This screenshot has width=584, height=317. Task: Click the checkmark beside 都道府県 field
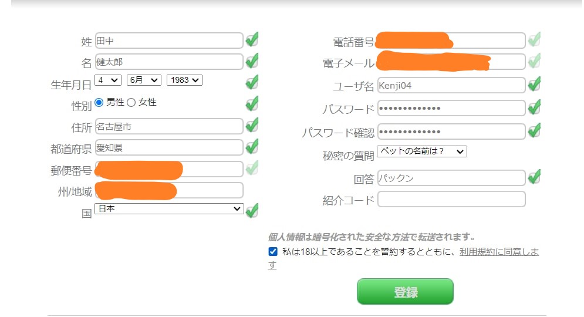(x=252, y=146)
